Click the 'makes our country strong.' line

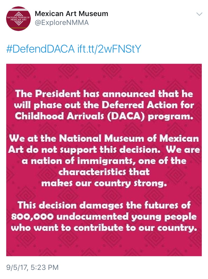pyautogui.click(x=104, y=183)
